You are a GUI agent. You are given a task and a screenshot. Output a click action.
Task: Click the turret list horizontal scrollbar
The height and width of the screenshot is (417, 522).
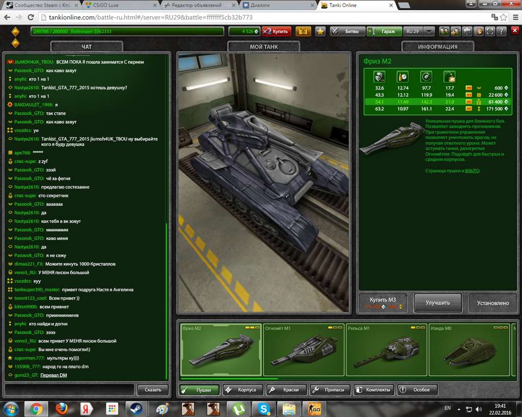(x=229, y=378)
